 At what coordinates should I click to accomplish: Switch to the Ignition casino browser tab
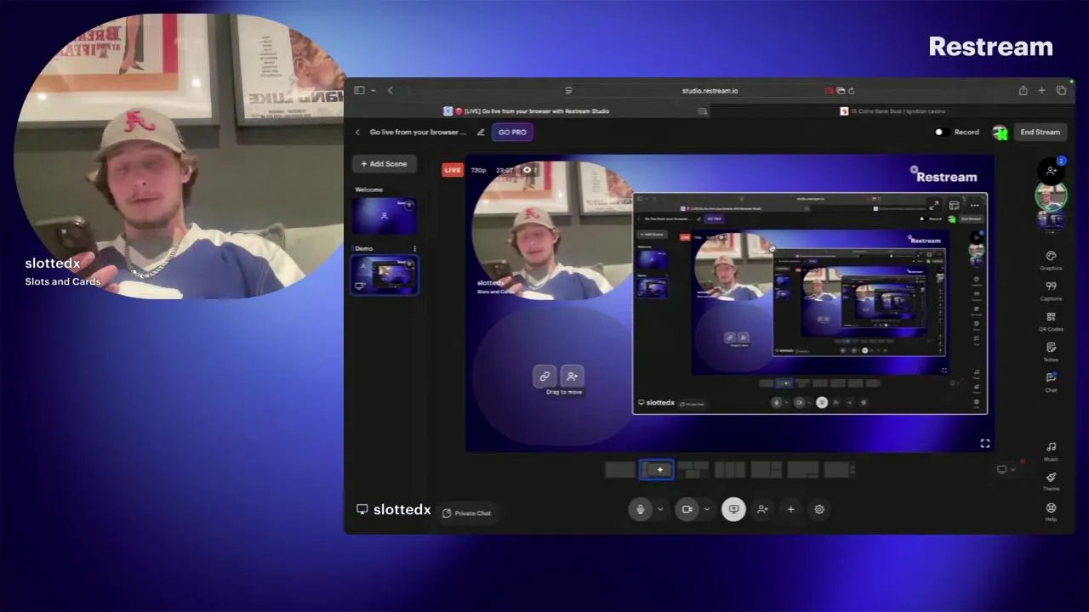tap(892, 110)
